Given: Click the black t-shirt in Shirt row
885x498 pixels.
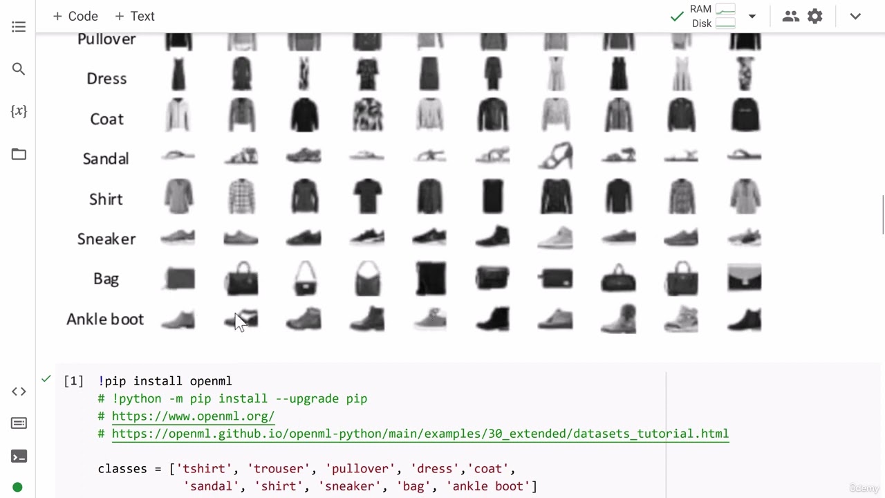Looking at the screenshot, I should coord(367,196).
